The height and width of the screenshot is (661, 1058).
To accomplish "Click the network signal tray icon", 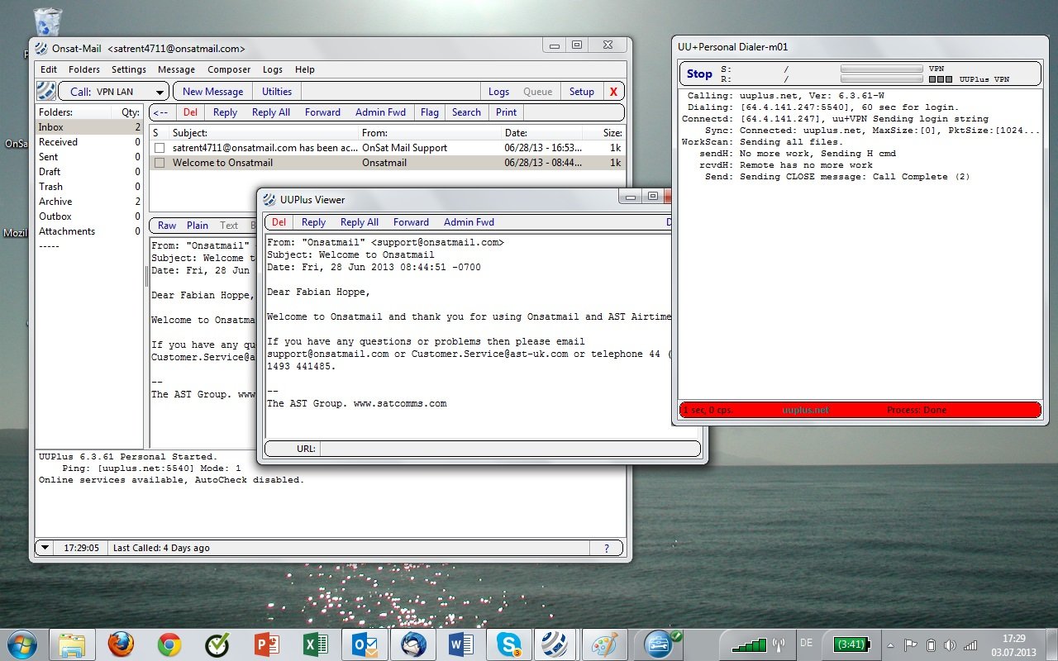I will pos(970,645).
